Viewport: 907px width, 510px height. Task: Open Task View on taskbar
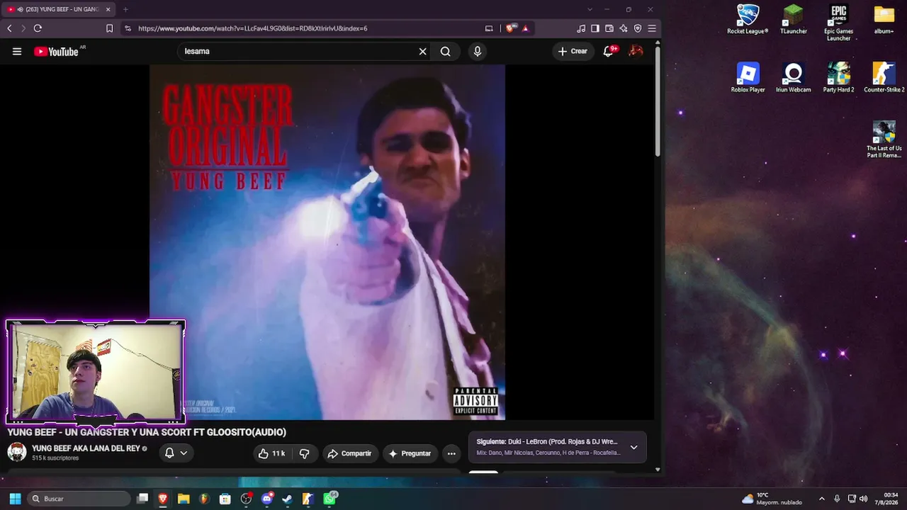(x=142, y=499)
